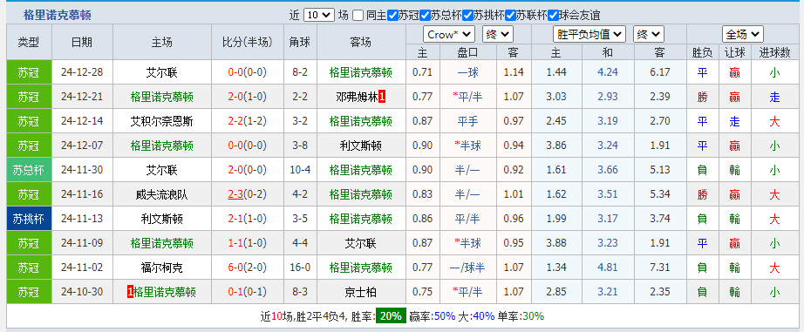Open the recent matches count dropdown (10)
804x332 pixels.
click(318, 16)
